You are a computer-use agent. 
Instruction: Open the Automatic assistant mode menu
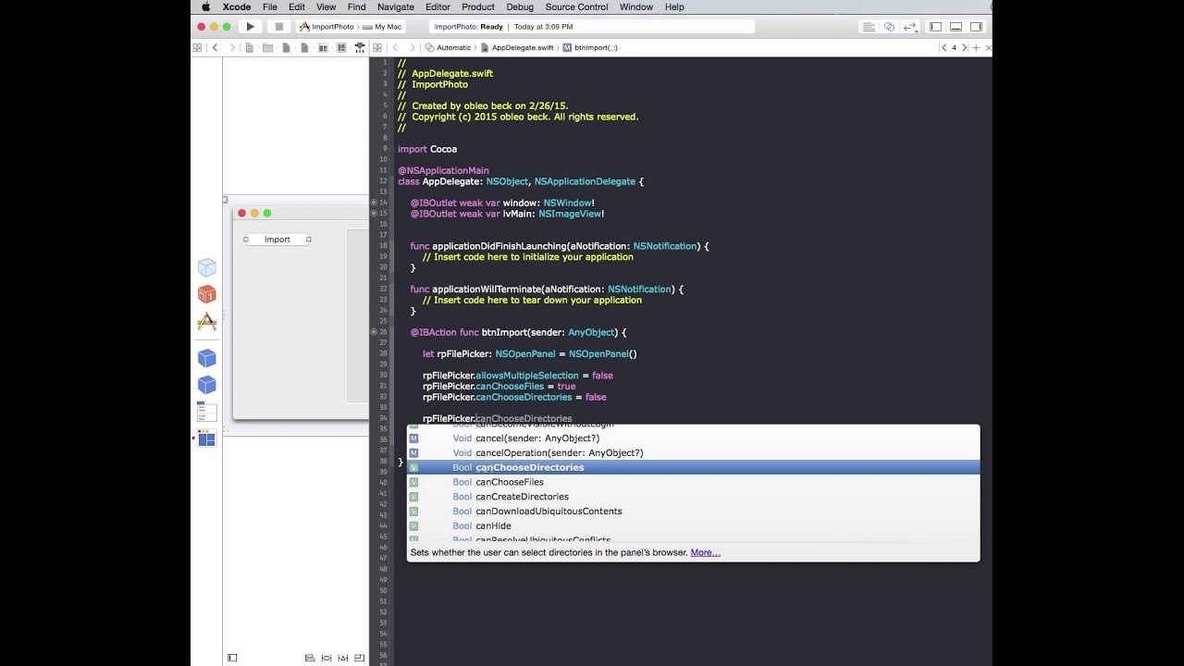tap(448, 47)
